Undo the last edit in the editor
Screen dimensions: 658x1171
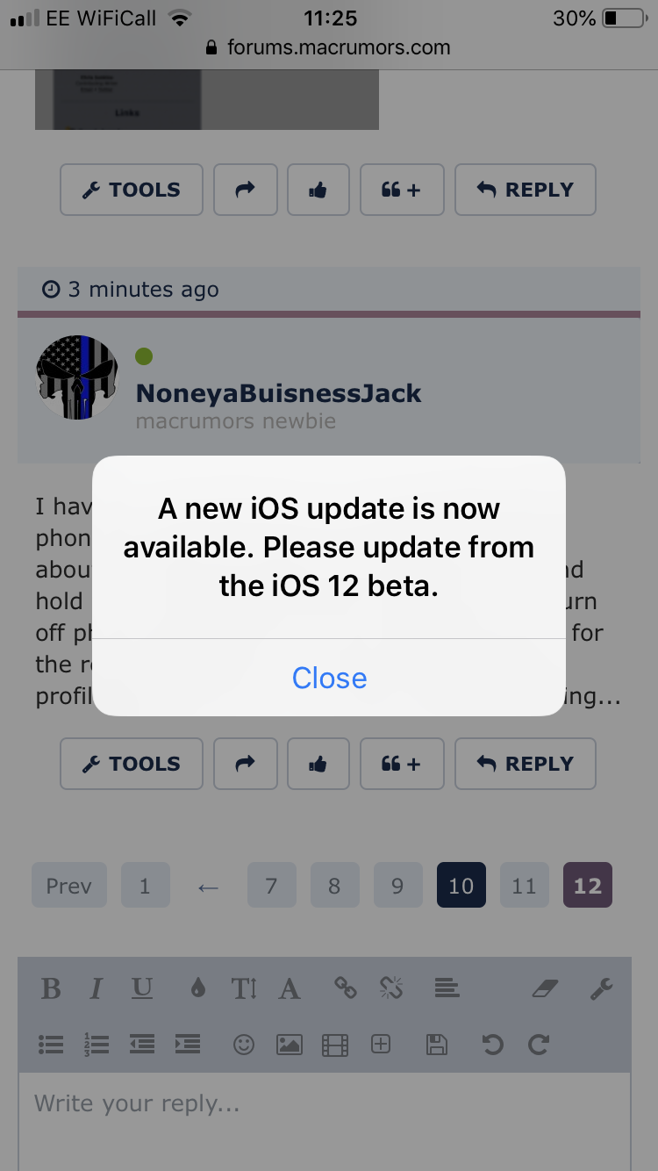(x=492, y=1044)
